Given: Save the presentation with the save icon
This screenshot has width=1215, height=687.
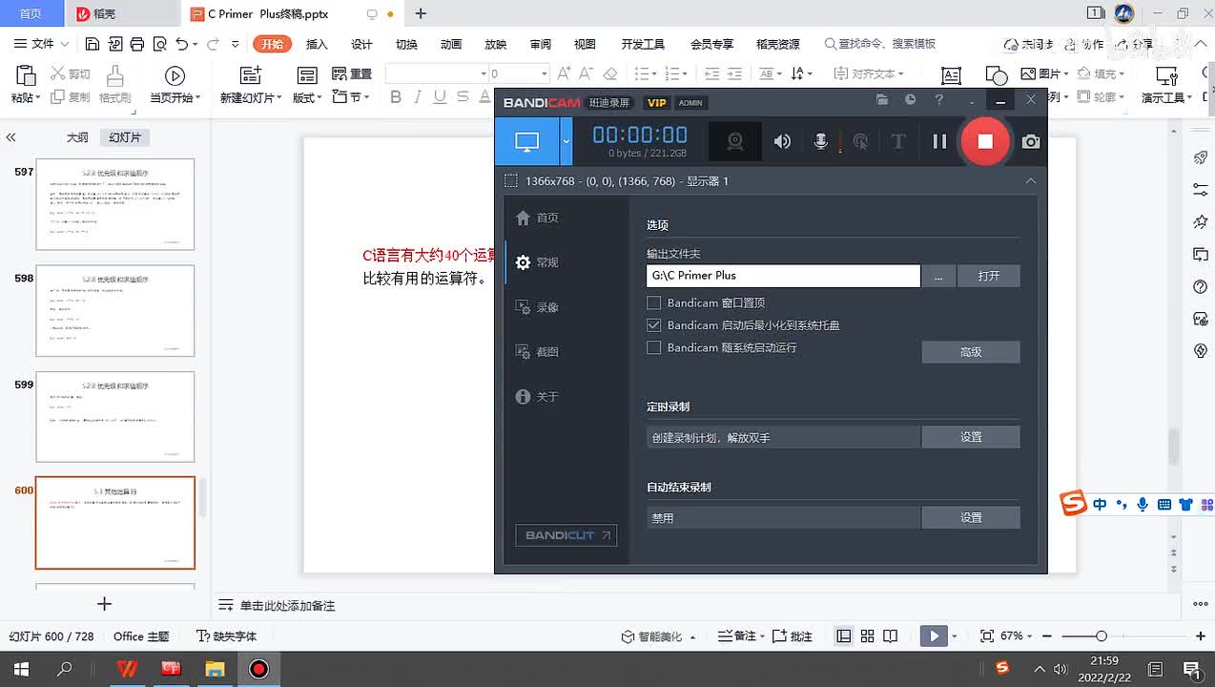Looking at the screenshot, I should 93,44.
